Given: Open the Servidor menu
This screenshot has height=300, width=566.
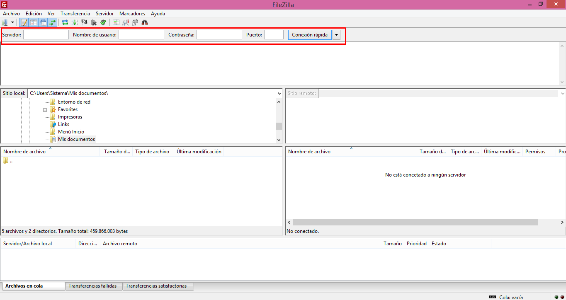Looking at the screenshot, I should click(x=104, y=14).
